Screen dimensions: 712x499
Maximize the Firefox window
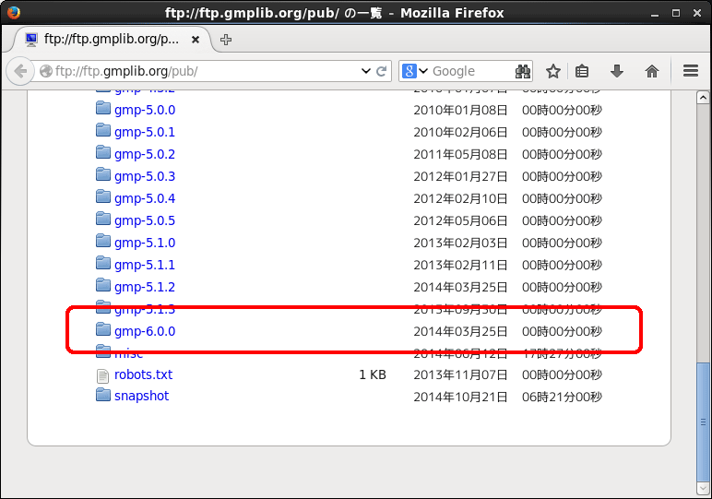(676, 13)
